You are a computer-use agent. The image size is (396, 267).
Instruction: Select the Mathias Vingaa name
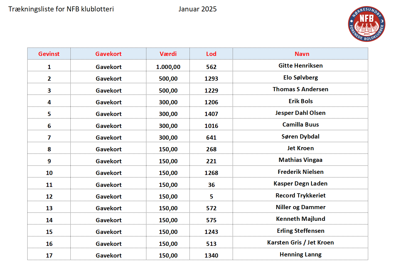[301, 160]
